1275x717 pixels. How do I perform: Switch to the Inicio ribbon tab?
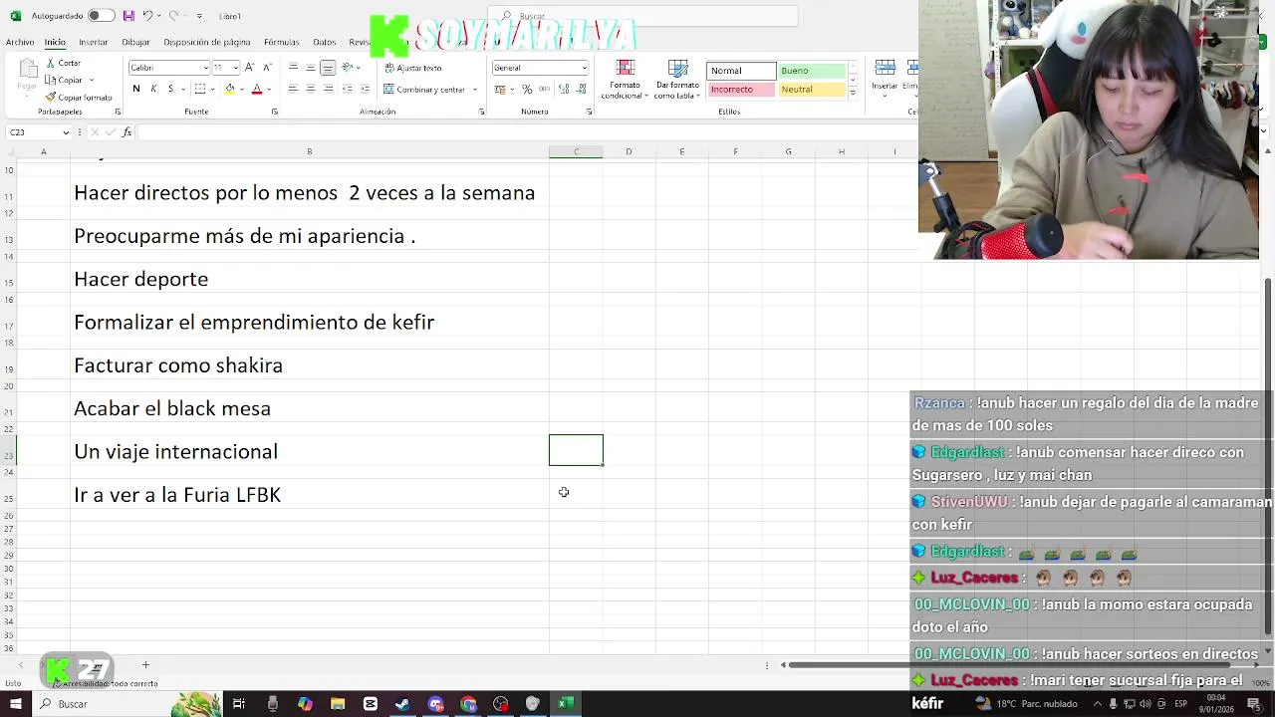pyautogui.click(x=55, y=42)
